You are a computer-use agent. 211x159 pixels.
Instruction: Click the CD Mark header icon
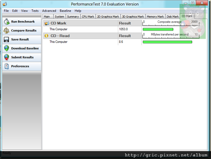click(x=47, y=23)
